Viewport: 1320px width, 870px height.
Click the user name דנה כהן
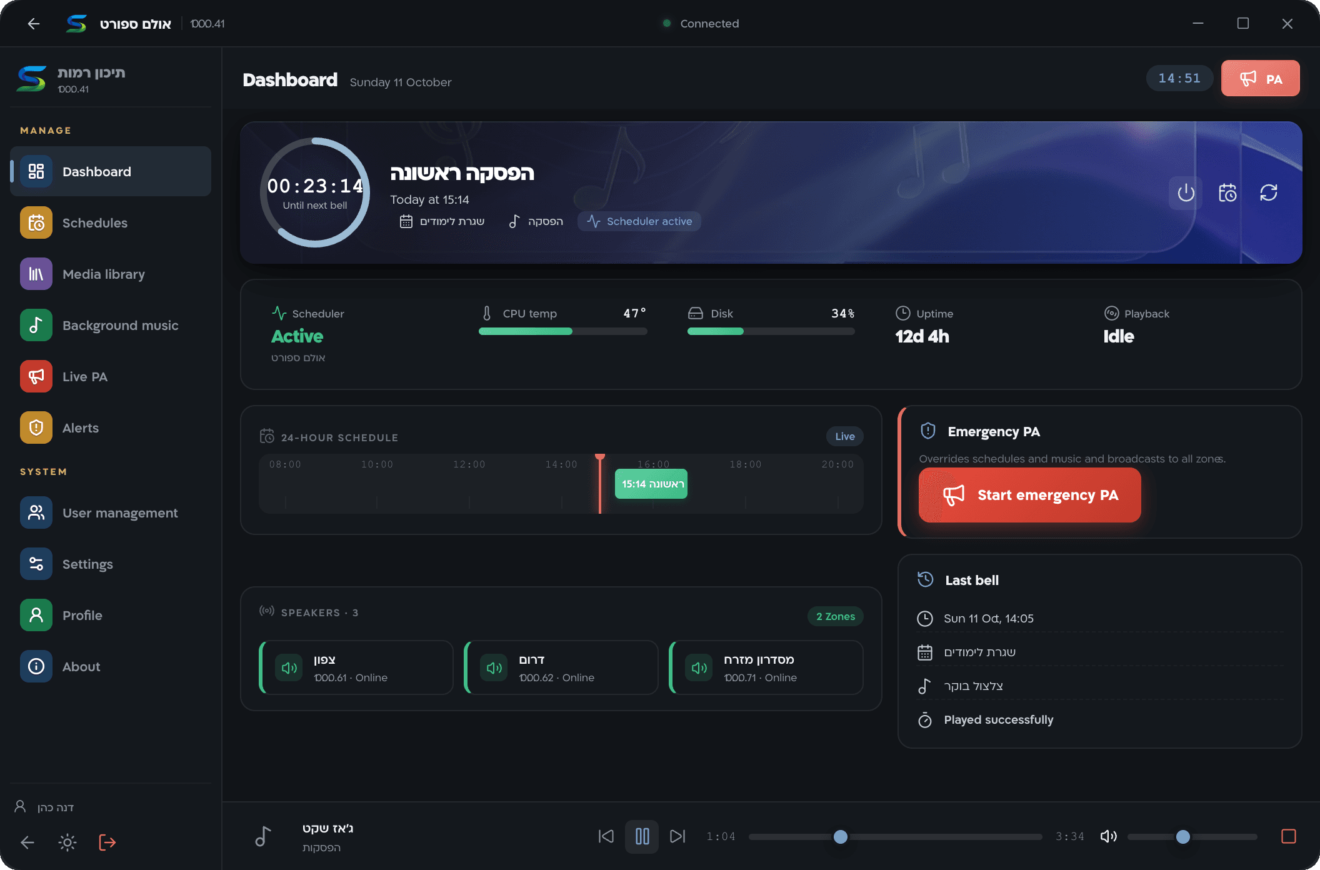pyautogui.click(x=56, y=807)
